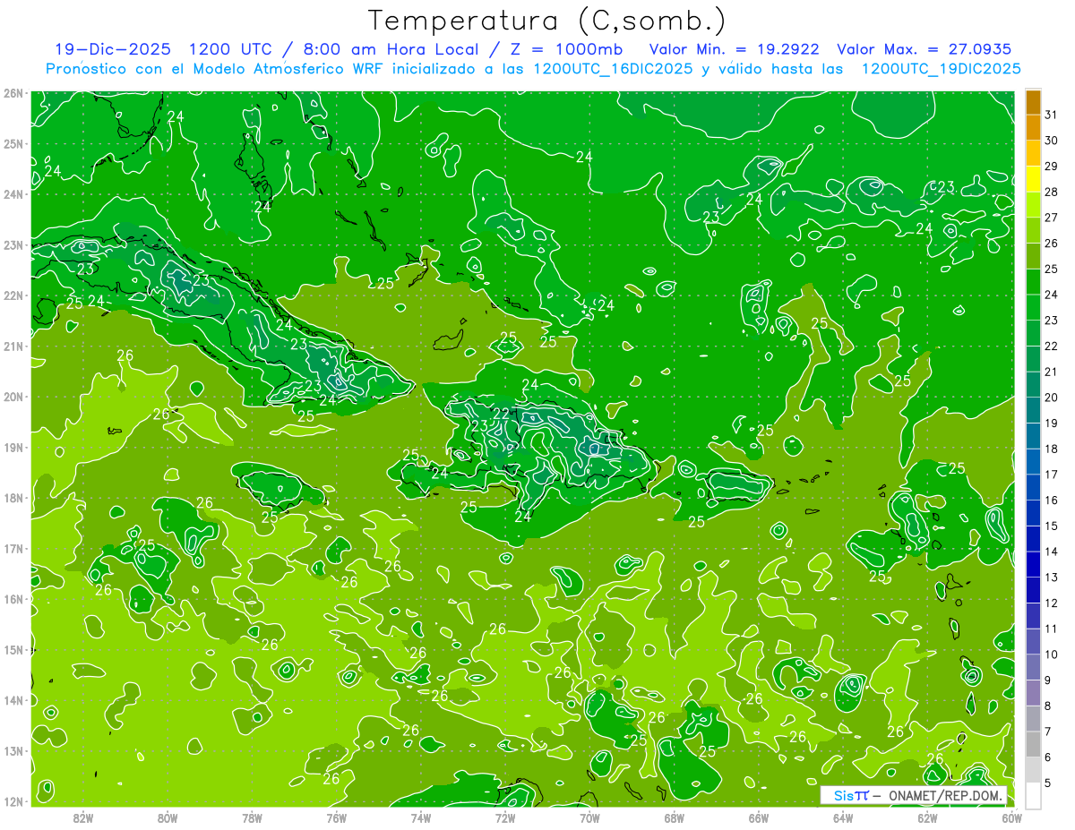Click the "21N" latitude axis label
The height and width of the screenshot is (830, 1075).
coord(13,346)
